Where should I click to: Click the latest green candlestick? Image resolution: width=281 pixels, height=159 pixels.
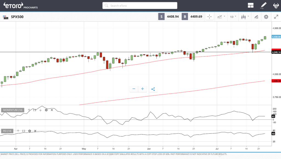pos(265,38)
